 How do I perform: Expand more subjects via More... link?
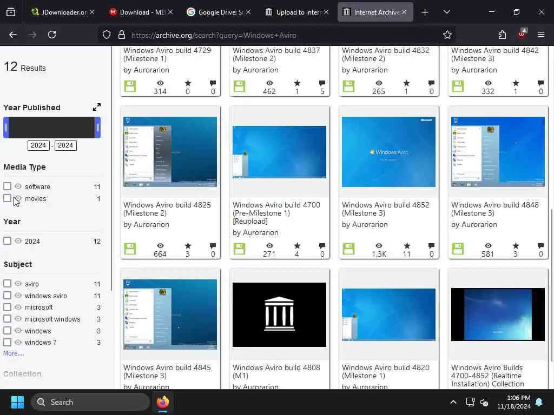[x=14, y=353]
